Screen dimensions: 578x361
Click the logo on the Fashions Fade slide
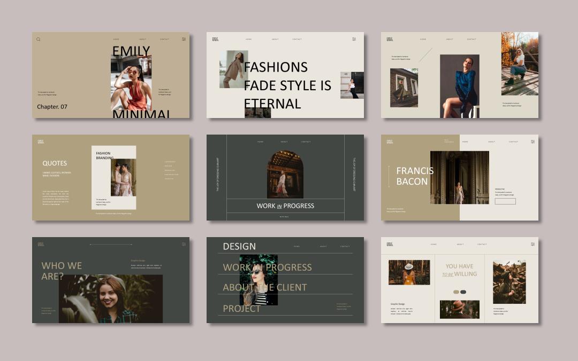215,39
